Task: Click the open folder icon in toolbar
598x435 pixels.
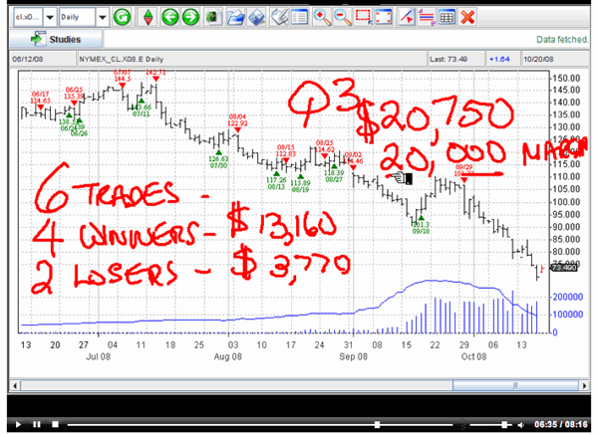Action: [234, 17]
